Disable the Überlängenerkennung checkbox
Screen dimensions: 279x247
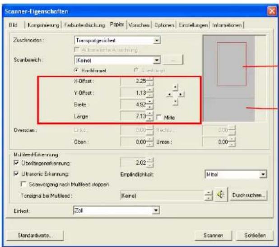click(16, 163)
